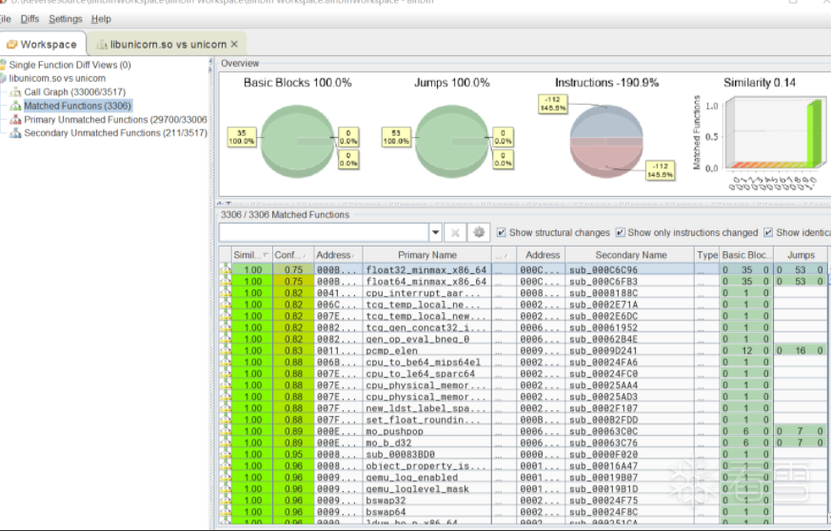831x531 pixels.
Task: Click the Workspace tab folder icon
Action: 11,45
